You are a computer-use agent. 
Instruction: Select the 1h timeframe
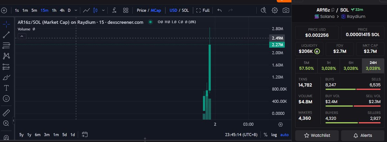pyautogui.click(x=54, y=10)
